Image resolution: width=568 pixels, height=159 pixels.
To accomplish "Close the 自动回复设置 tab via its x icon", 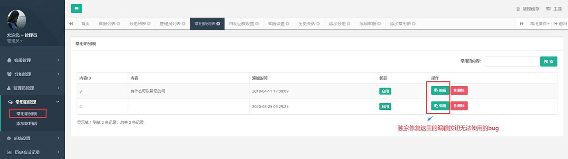I will (257, 24).
